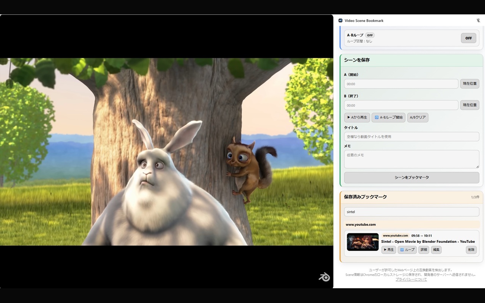Set A start using its 現在位置 button
Image resolution: width=485 pixels, height=303 pixels.
pos(470,84)
